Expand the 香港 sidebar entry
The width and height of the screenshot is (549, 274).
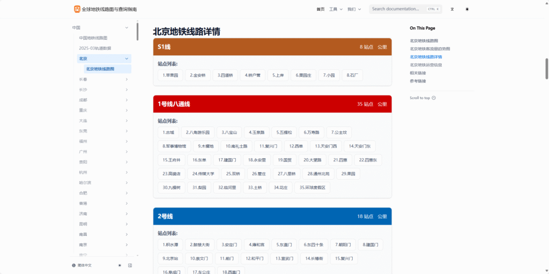(127, 203)
